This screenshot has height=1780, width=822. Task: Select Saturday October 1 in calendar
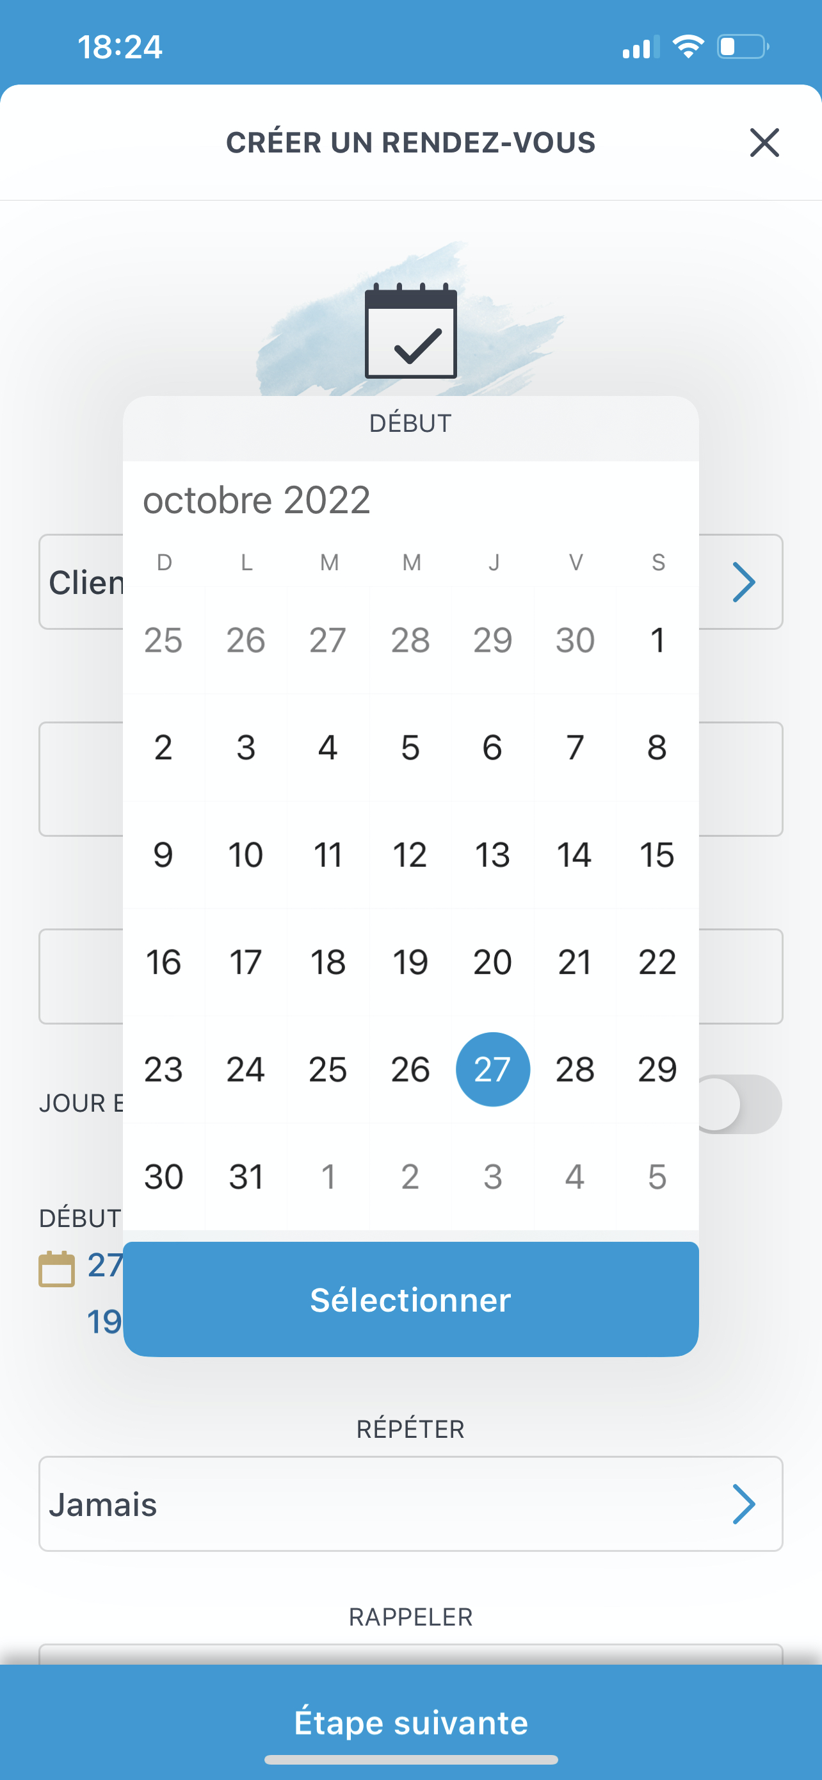click(657, 640)
